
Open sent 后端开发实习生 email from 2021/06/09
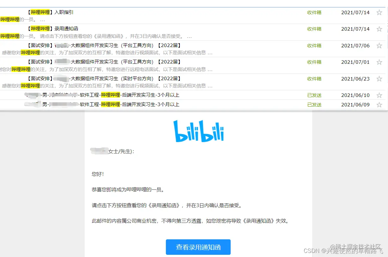pyautogui.click(x=102, y=105)
